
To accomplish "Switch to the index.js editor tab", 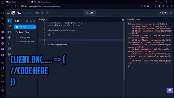I will [42, 20].
